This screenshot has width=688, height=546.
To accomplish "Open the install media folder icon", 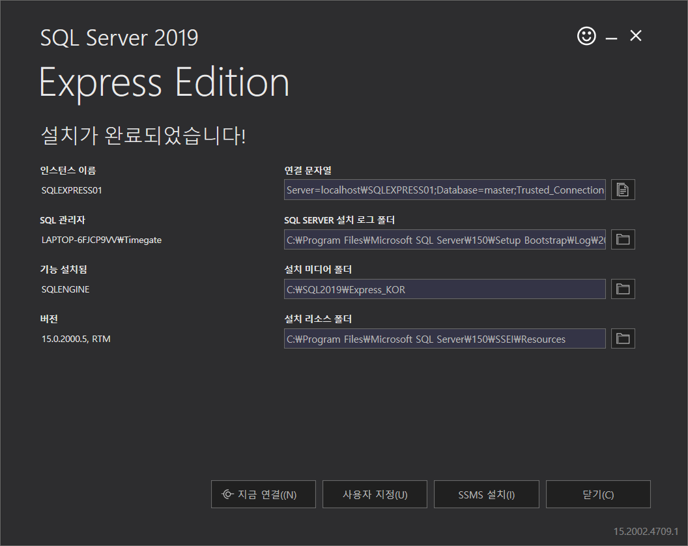I will pos(623,289).
